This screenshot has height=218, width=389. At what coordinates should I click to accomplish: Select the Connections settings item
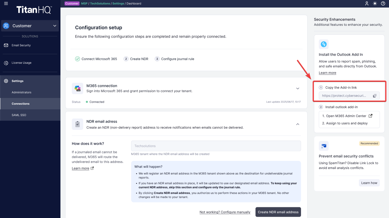pyautogui.click(x=30, y=104)
